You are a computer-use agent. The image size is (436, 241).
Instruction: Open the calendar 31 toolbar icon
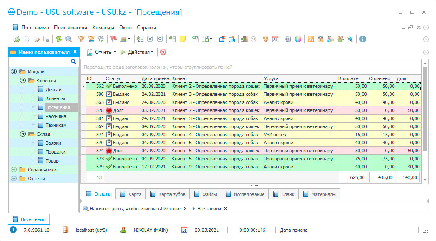[x=275, y=39]
